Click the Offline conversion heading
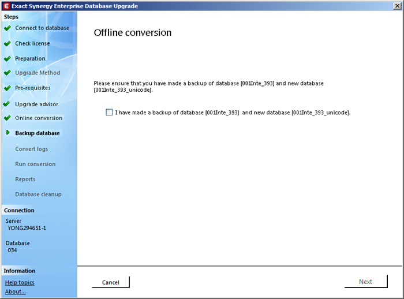Viewport: 404px width, 299px height. [x=132, y=32]
